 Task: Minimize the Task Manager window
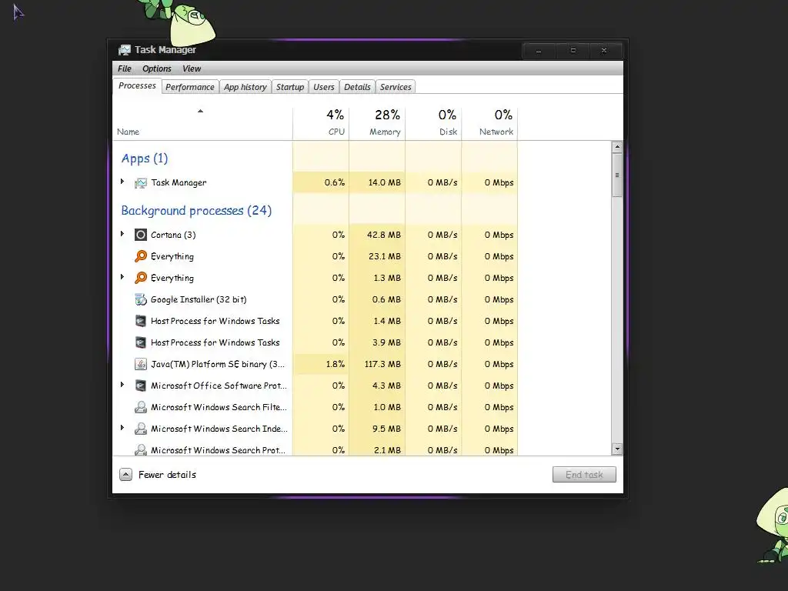pyautogui.click(x=539, y=51)
